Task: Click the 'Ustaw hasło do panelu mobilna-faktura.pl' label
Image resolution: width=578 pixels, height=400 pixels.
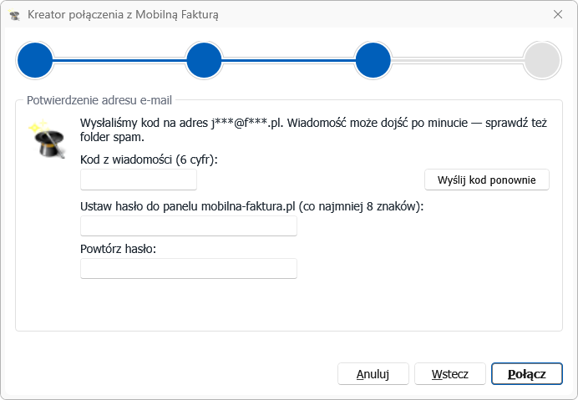Action: pos(251,206)
